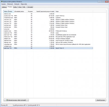Click the shield icon on show-all-users button
This screenshot has height=107, width=109.
coord(7,100)
